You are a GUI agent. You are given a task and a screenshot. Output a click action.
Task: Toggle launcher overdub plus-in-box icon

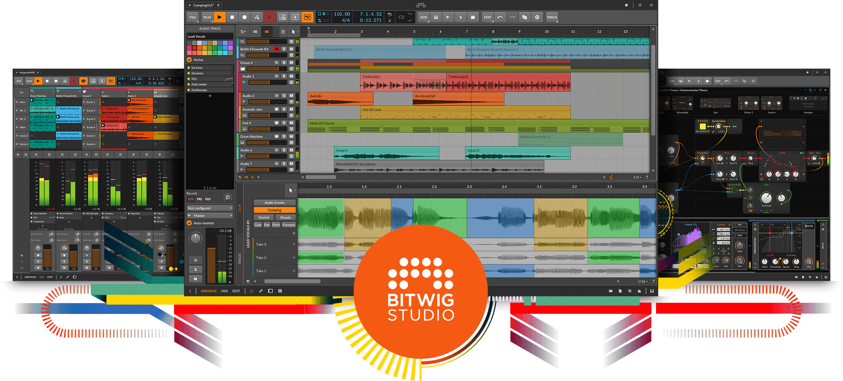click(295, 17)
